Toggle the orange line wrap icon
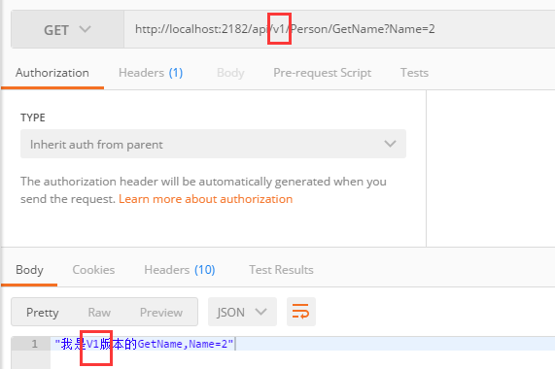Viewport: 555px width, 369px height. click(301, 312)
